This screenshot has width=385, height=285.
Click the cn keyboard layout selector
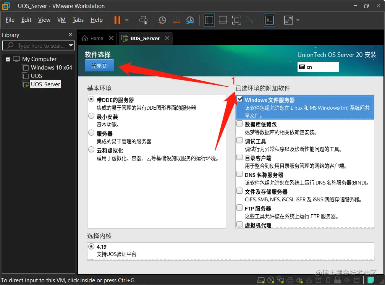point(318,67)
